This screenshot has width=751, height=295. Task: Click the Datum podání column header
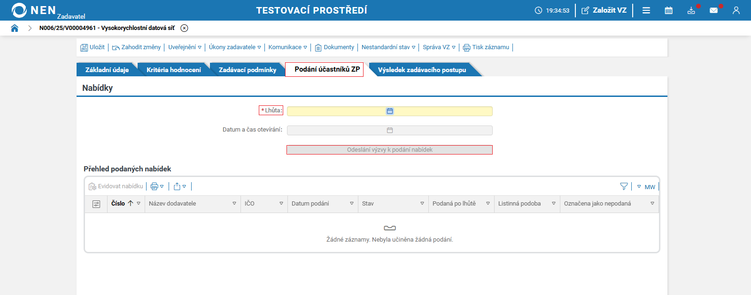pos(310,204)
